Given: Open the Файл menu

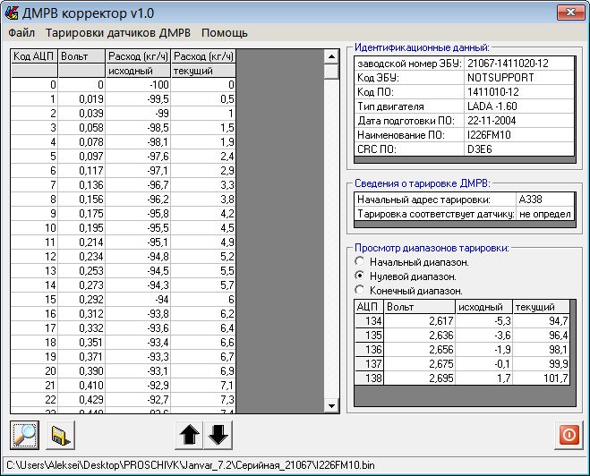Looking at the screenshot, I should [21, 32].
